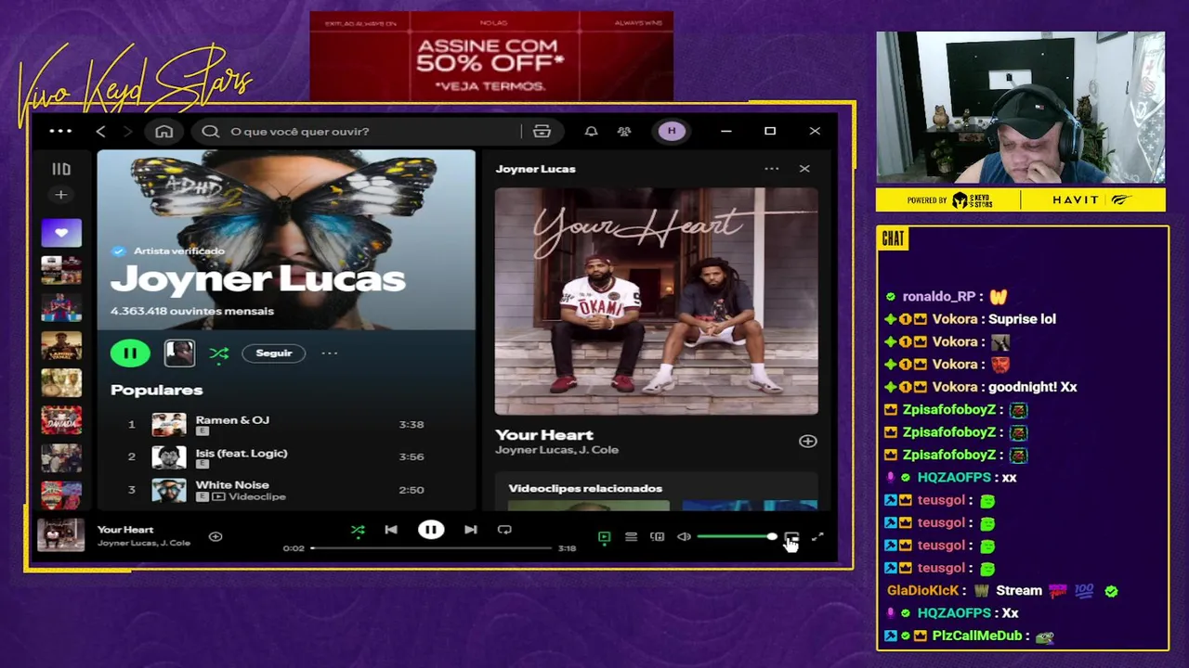Toggle shuffle in player bar
Image resolution: width=1189 pixels, height=668 pixels.
(x=358, y=530)
